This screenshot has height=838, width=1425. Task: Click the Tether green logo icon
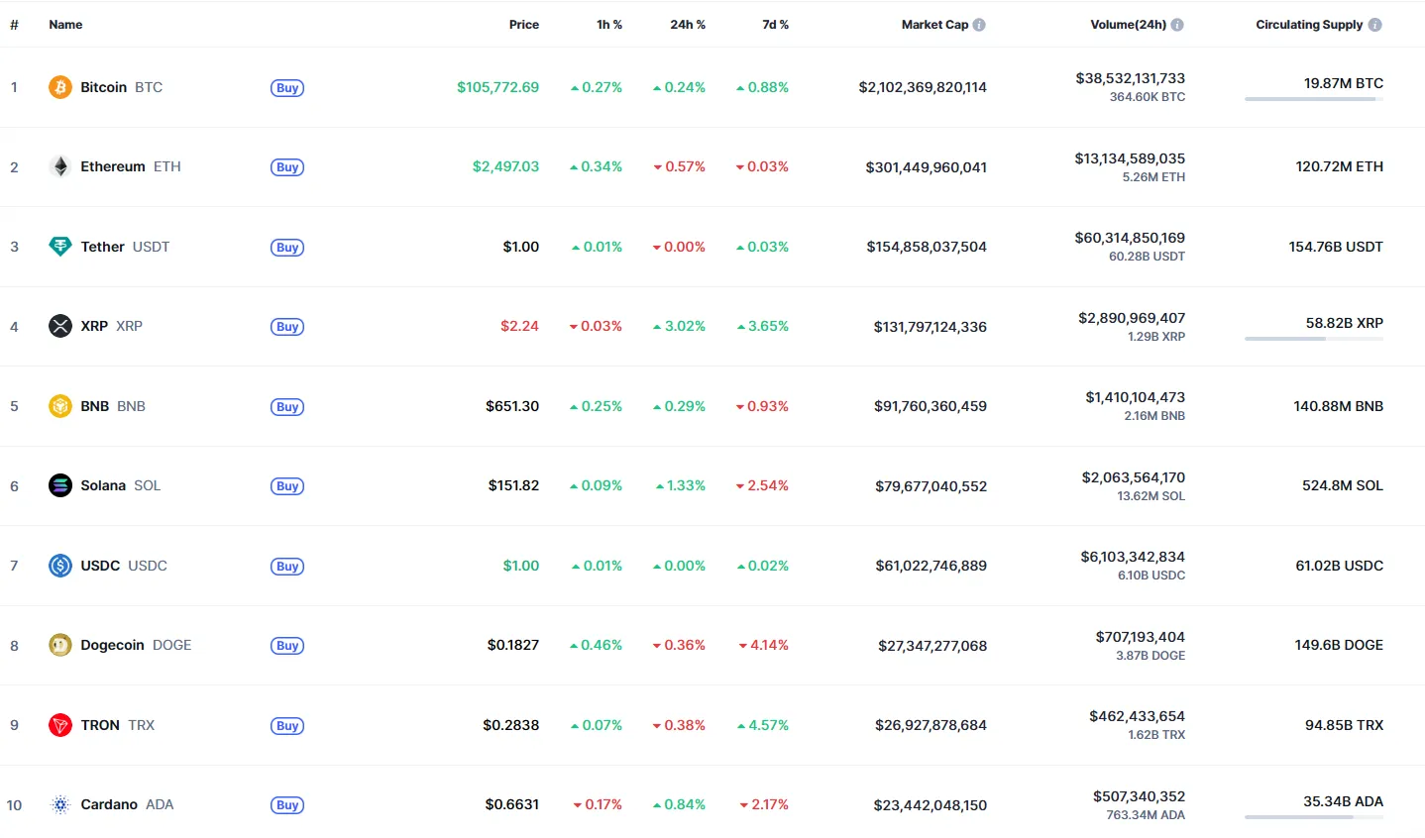pyautogui.click(x=60, y=247)
